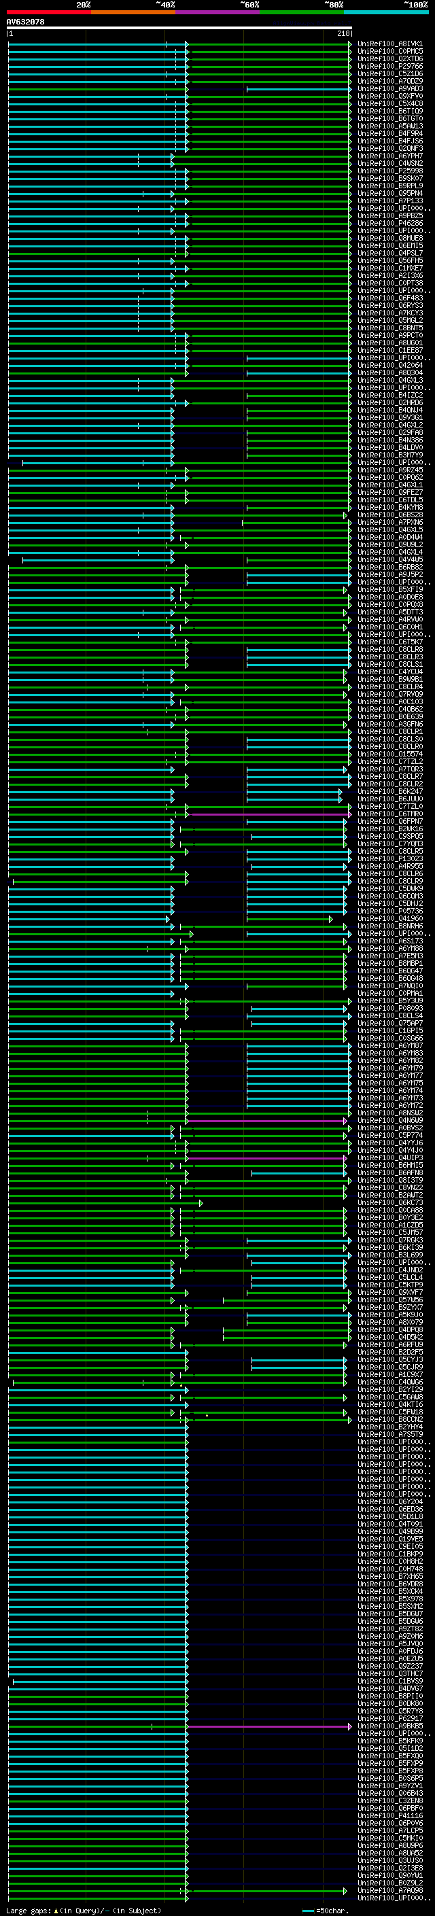Click hit label UniRef100_A9YZV1
Viewport: 435px width, 1916px height.
(x=390, y=1786)
